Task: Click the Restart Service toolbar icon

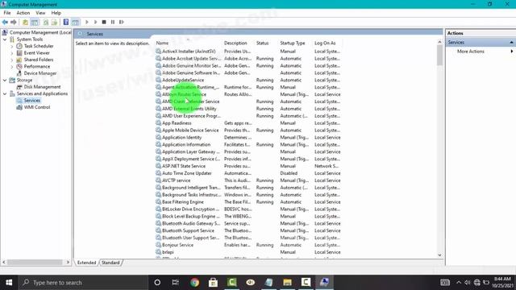Action: click(122, 22)
